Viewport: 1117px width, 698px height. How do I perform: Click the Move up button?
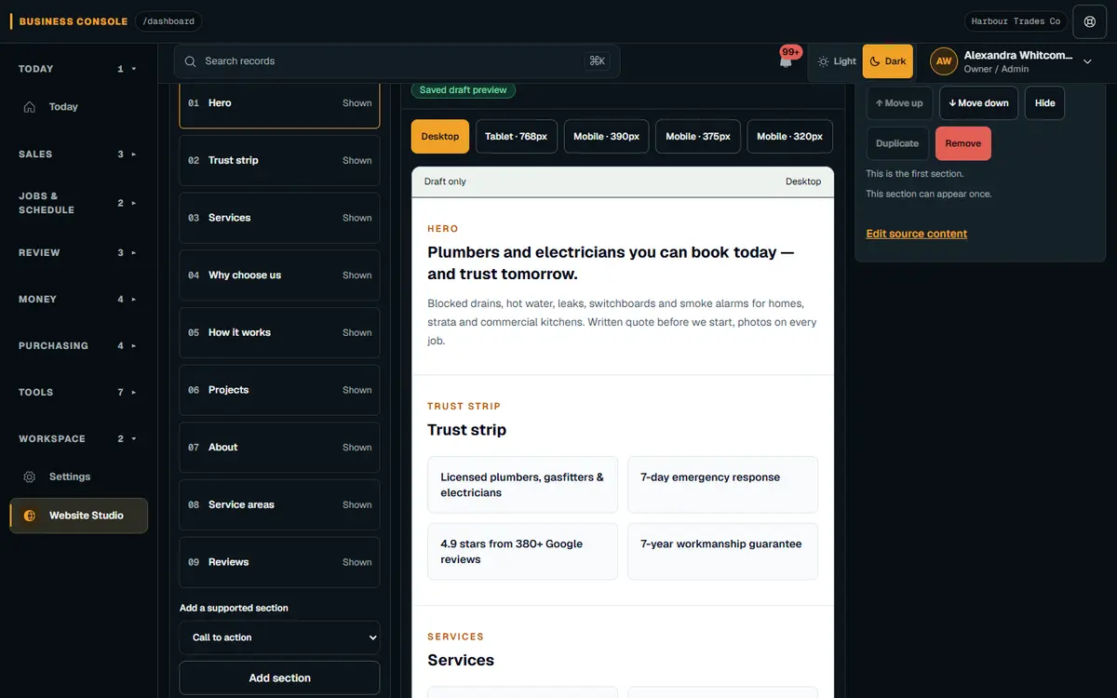(899, 103)
